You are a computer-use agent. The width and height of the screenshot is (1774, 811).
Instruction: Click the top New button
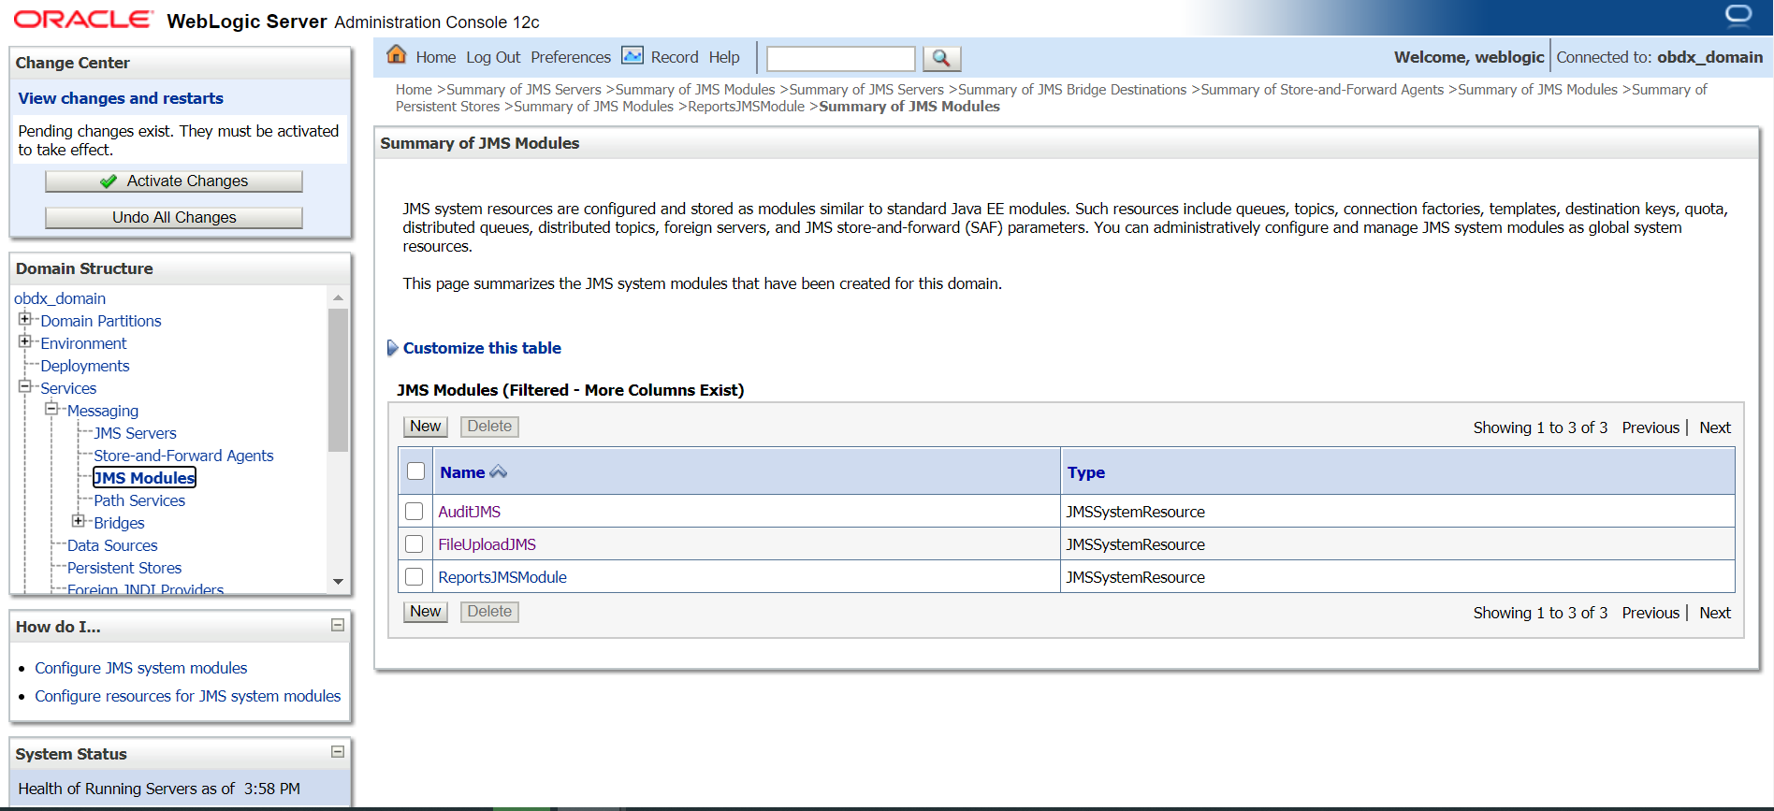(x=426, y=427)
